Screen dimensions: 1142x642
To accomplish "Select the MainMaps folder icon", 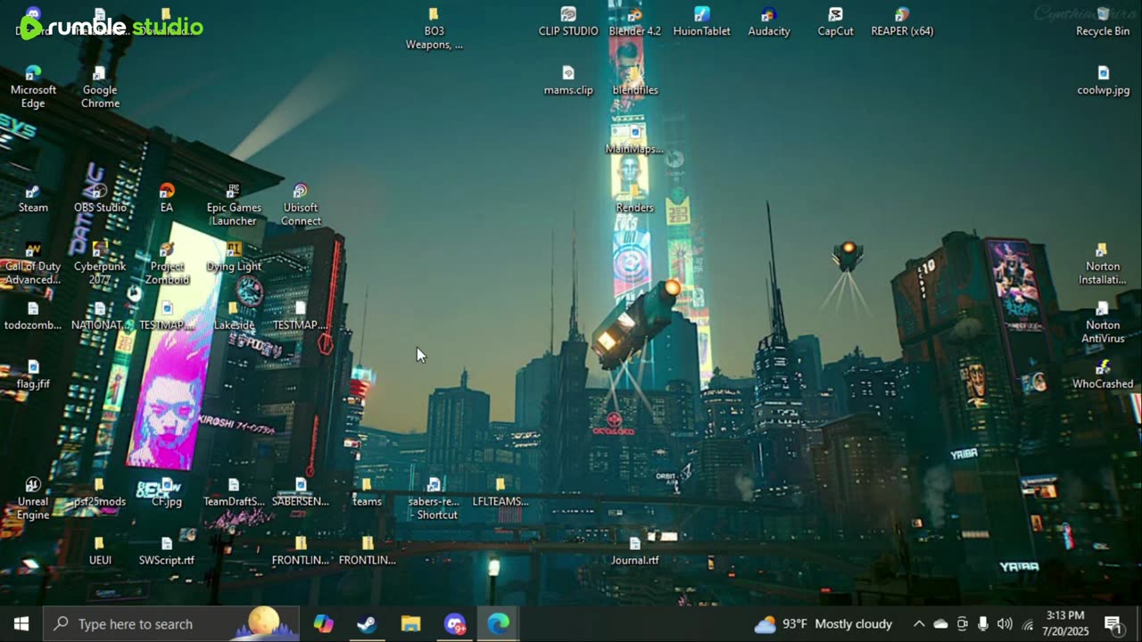I will [x=635, y=139].
